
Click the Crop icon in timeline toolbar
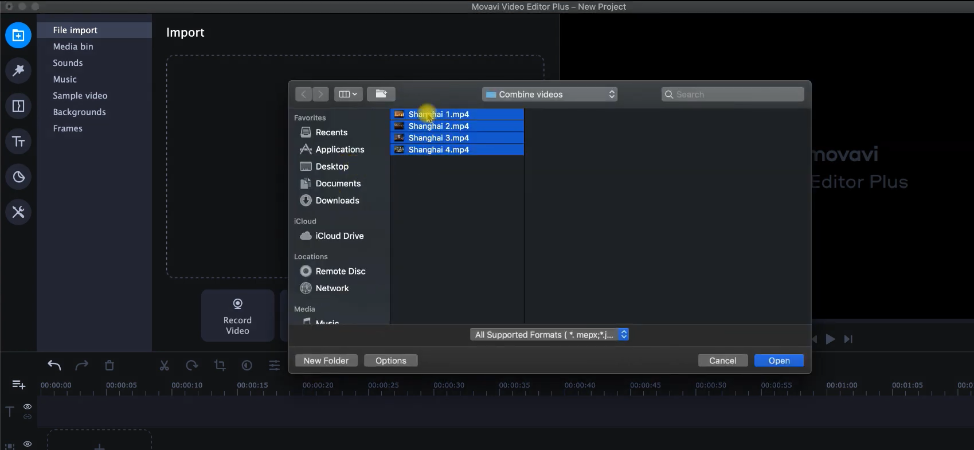point(220,365)
